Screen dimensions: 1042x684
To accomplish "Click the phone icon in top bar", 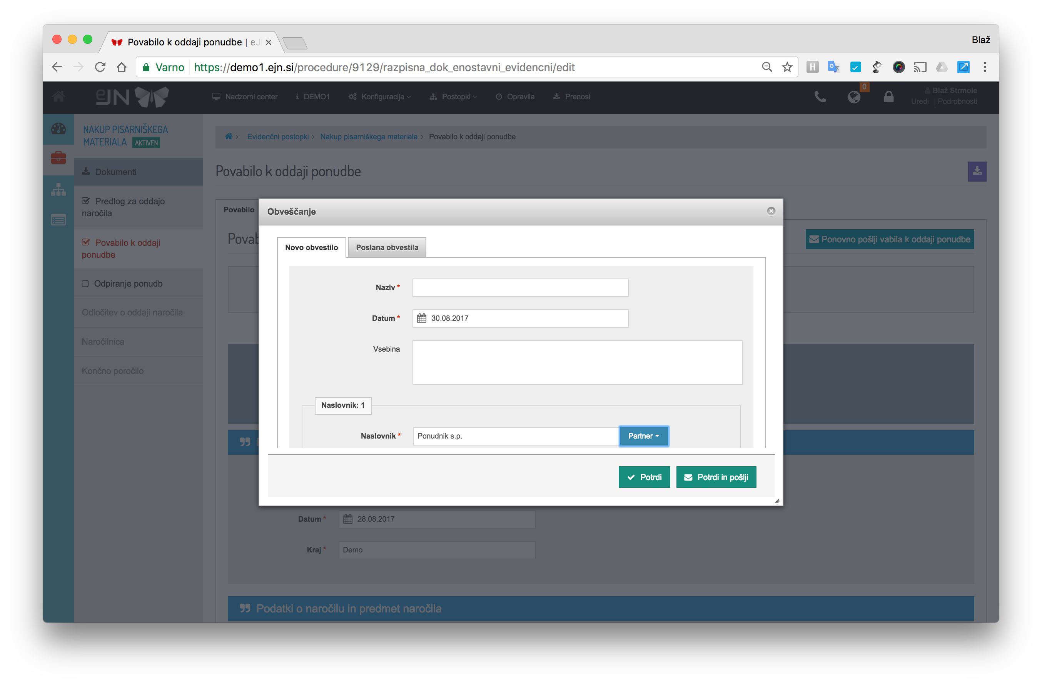I will [x=820, y=97].
